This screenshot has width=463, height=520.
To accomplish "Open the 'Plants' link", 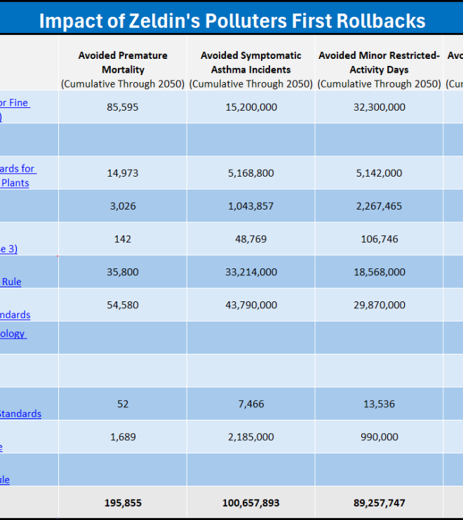I will coord(15,183).
